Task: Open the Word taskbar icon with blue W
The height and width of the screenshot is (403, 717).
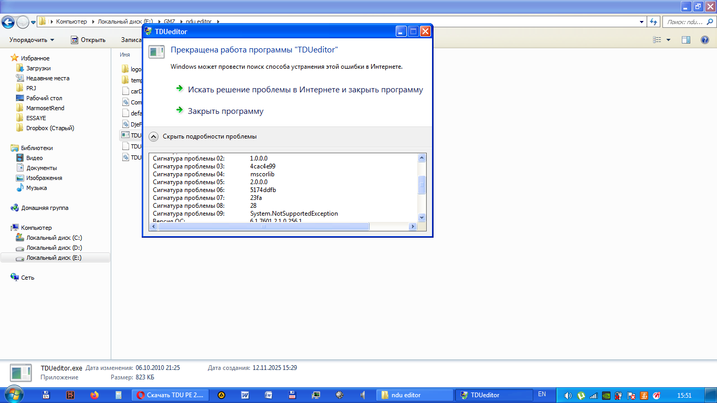Action: pos(245,395)
